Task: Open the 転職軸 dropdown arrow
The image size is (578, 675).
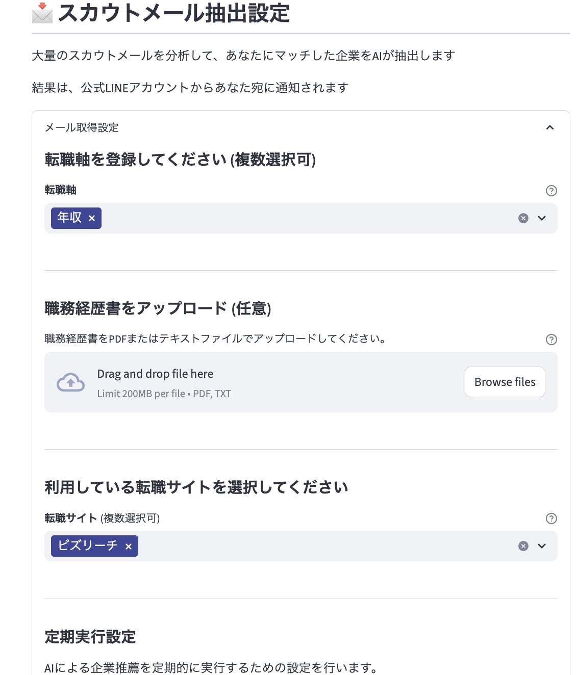Action: pyautogui.click(x=542, y=218)
